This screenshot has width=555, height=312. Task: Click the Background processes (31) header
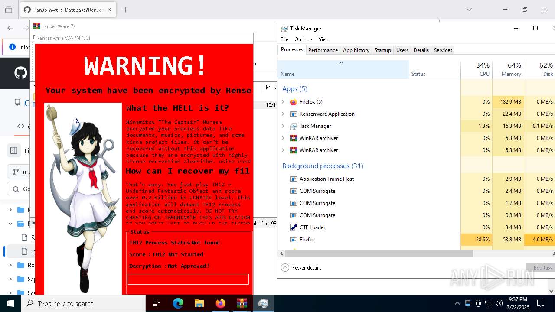(323, 166)
